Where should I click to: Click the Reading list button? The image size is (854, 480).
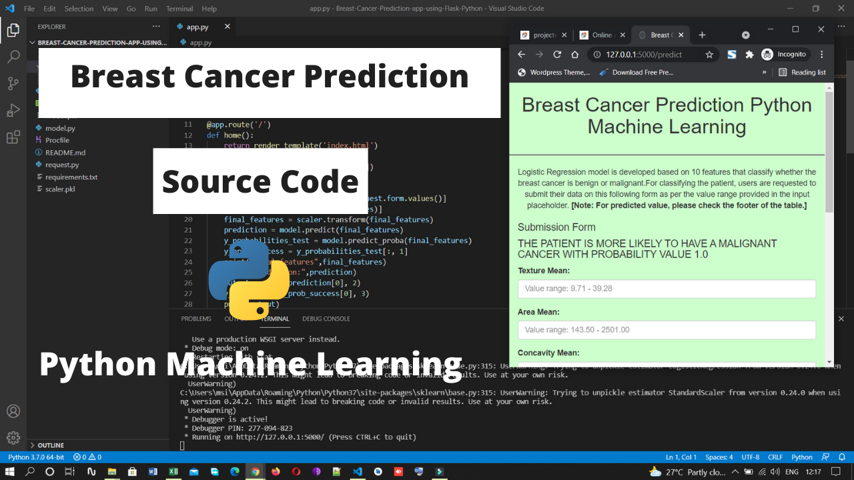802,72
